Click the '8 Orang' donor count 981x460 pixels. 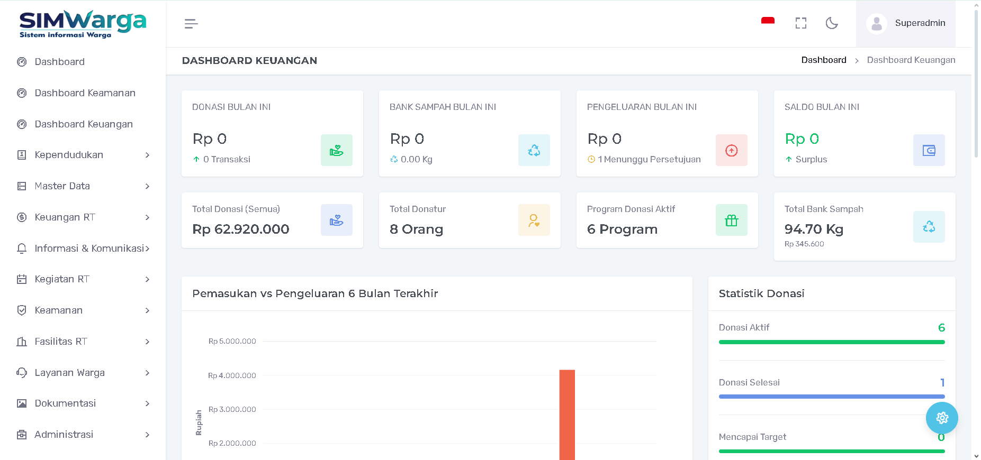(x=416, y=229)
